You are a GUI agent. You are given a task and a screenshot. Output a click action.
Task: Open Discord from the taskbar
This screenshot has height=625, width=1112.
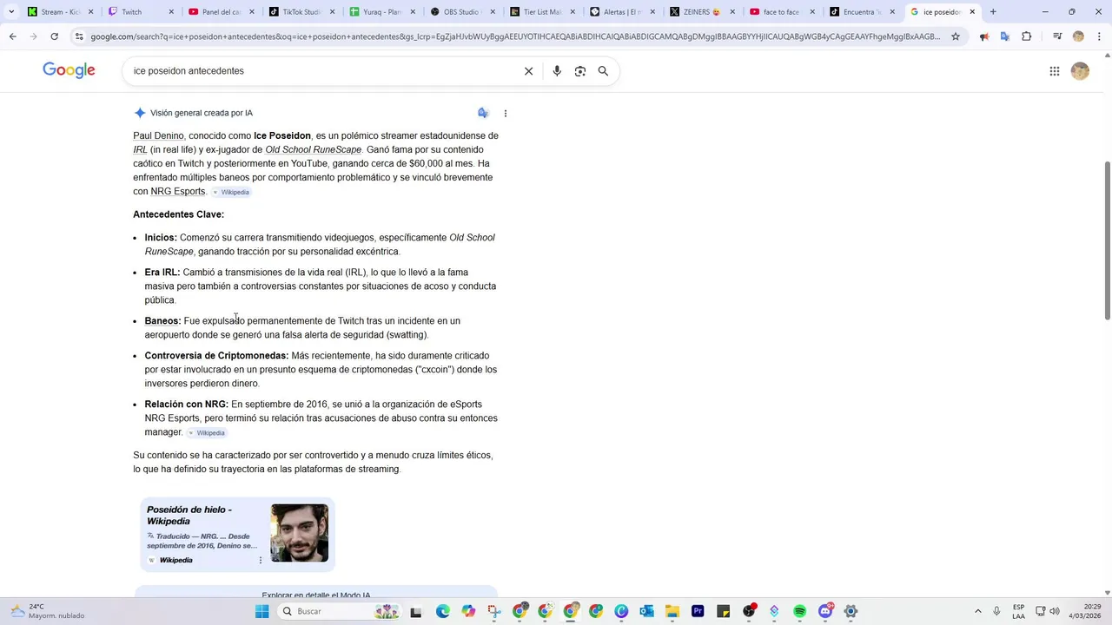[825, 611]
